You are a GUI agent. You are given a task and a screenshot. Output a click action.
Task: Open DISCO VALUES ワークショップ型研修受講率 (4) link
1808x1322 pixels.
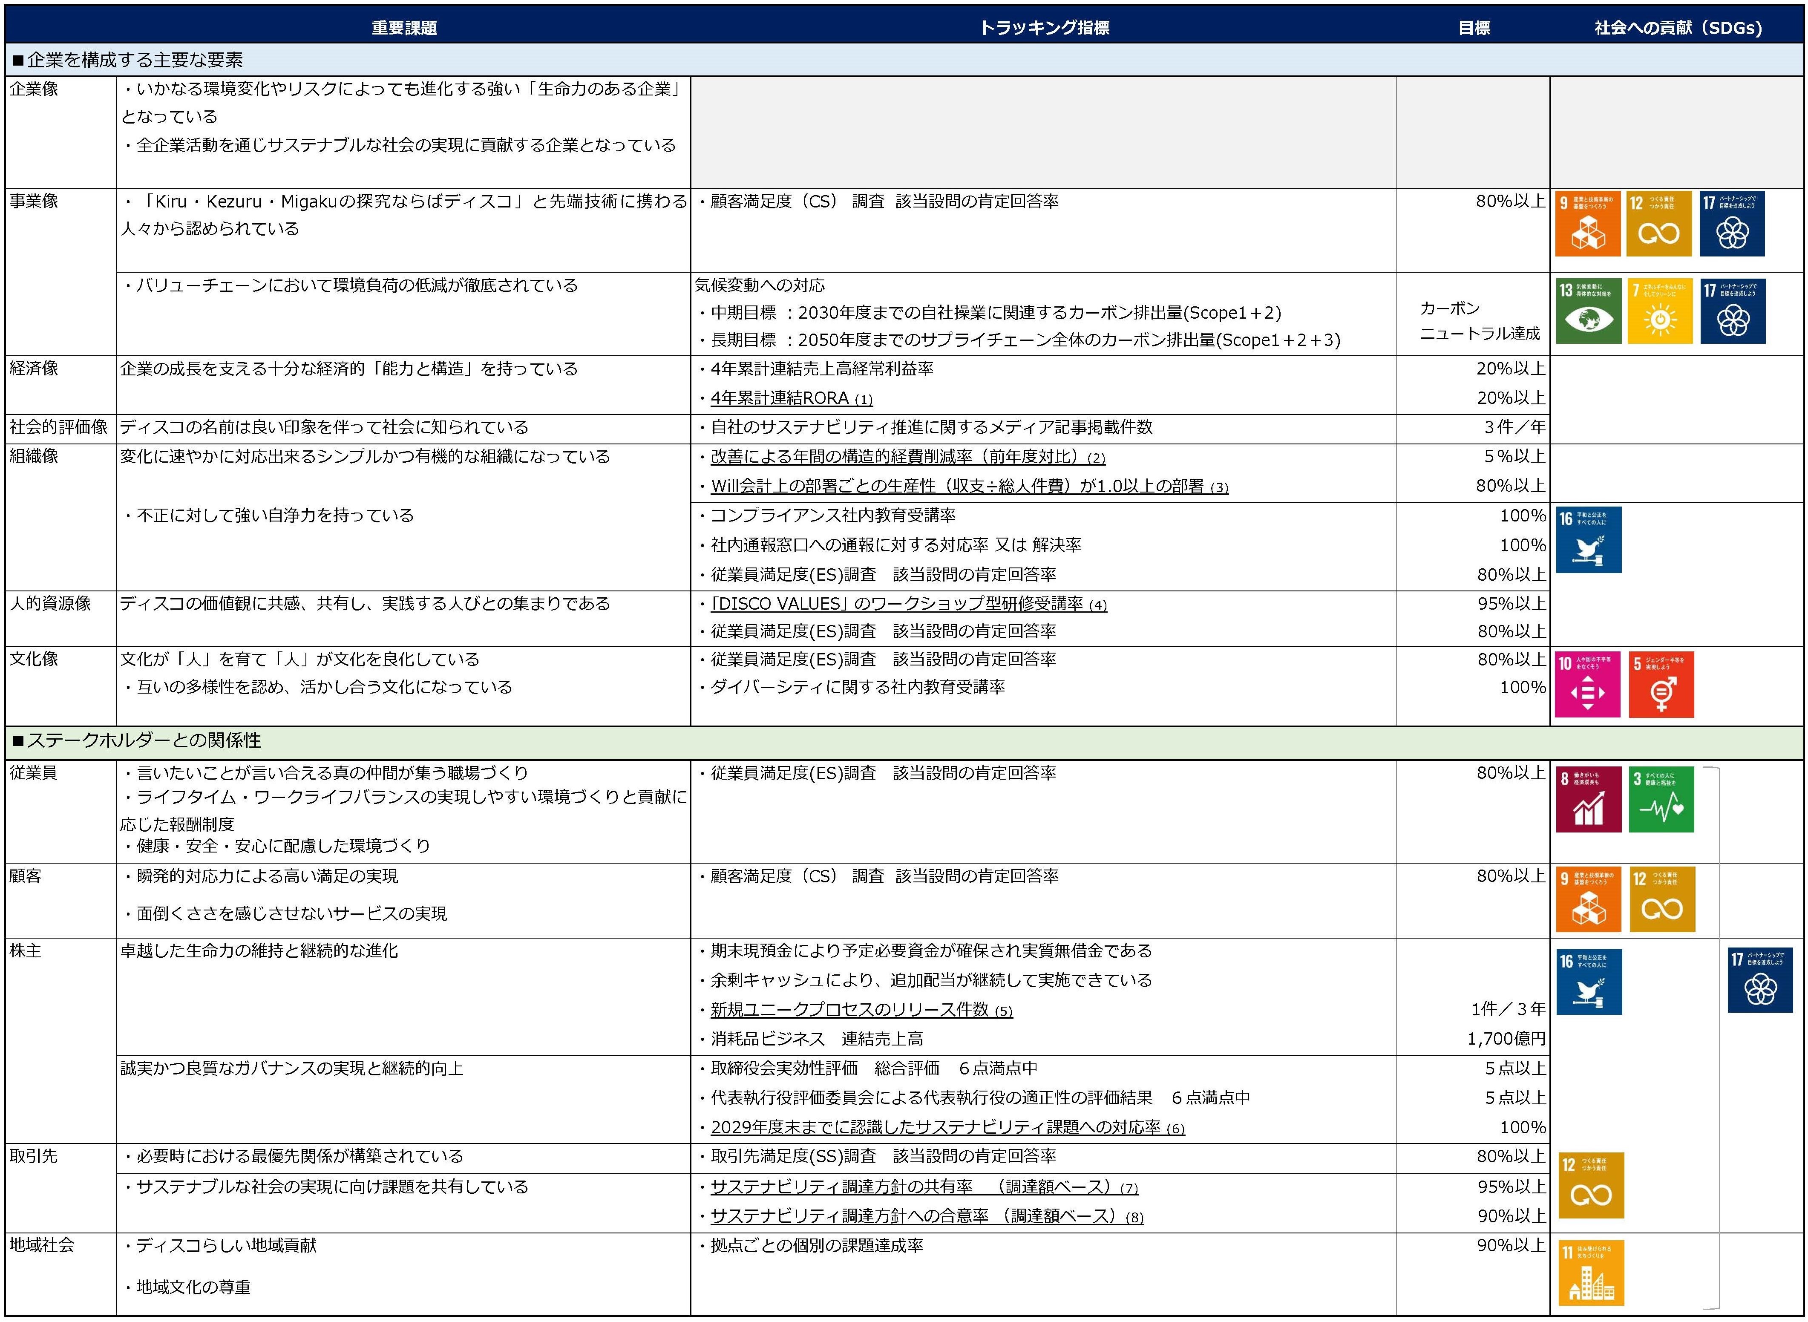pos(909,604)
